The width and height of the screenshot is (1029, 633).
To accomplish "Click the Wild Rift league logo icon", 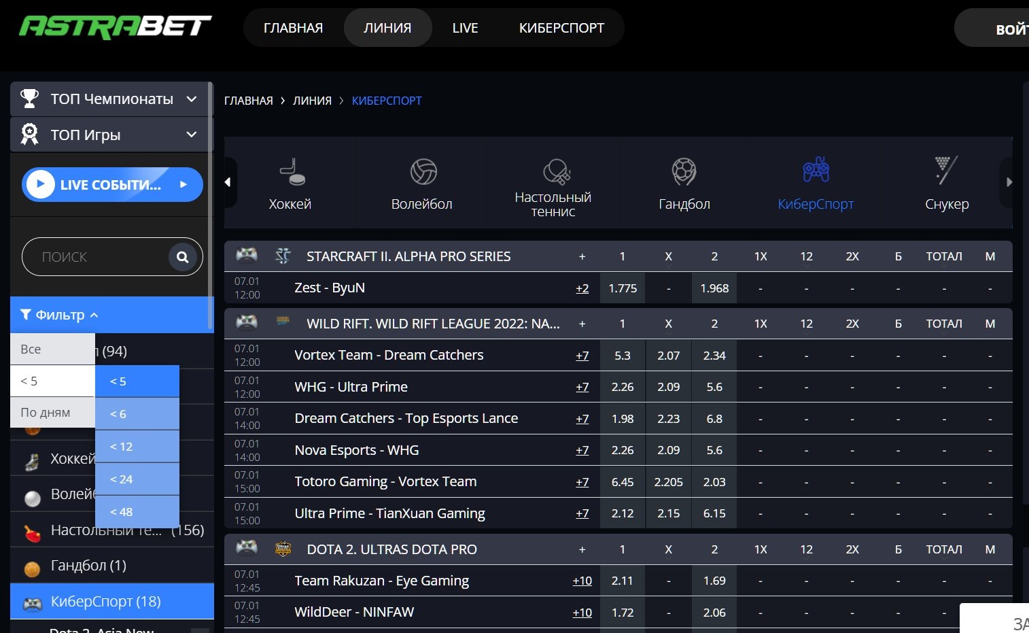I will [x=283, y=321].
